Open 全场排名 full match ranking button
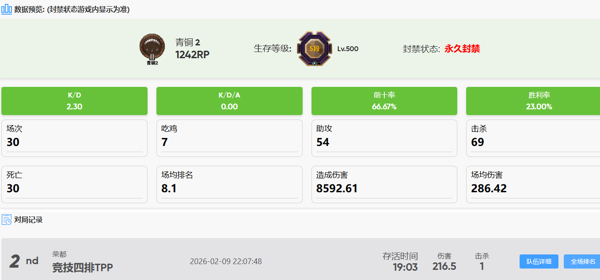 582,261
